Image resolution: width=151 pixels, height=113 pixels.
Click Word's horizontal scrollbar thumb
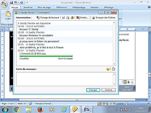77,100
